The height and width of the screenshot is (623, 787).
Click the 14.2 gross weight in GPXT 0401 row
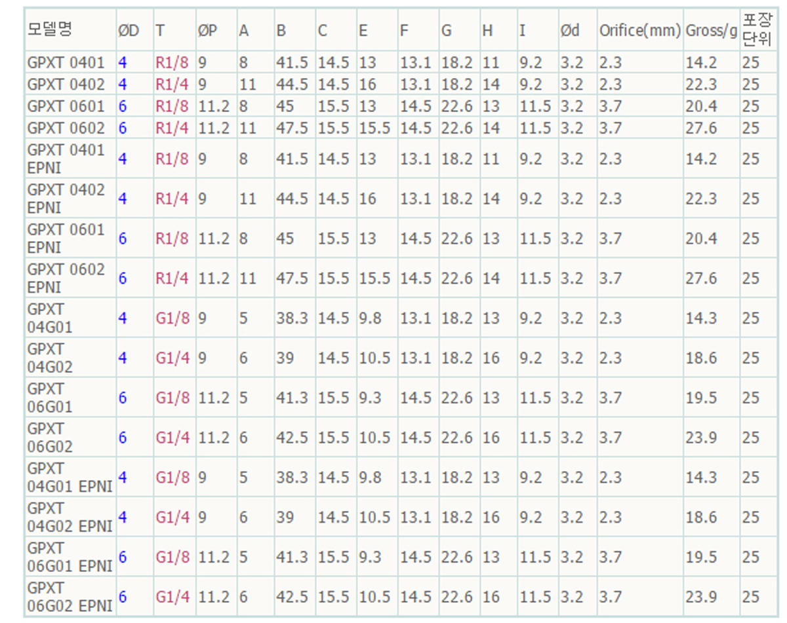tap(701, 63)
